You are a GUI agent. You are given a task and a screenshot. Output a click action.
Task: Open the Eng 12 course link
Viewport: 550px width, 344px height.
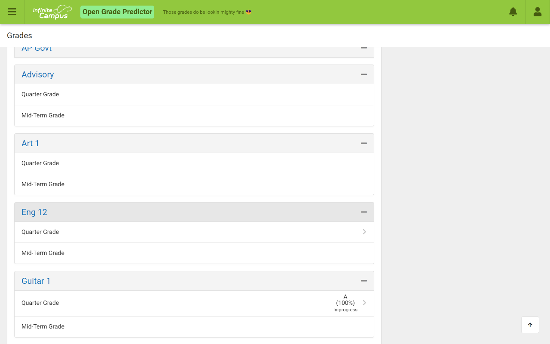coord(34,212)
